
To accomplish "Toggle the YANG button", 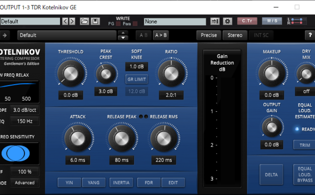I will click(x=94, y=183).
